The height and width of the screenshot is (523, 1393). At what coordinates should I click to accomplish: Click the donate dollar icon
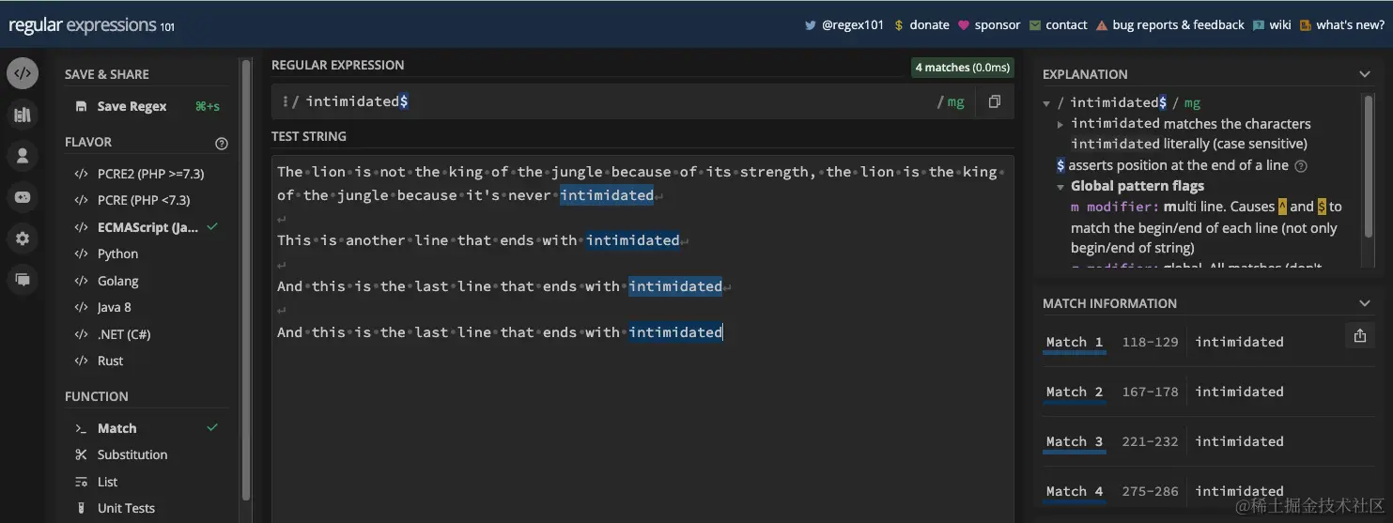pos(899,25)
